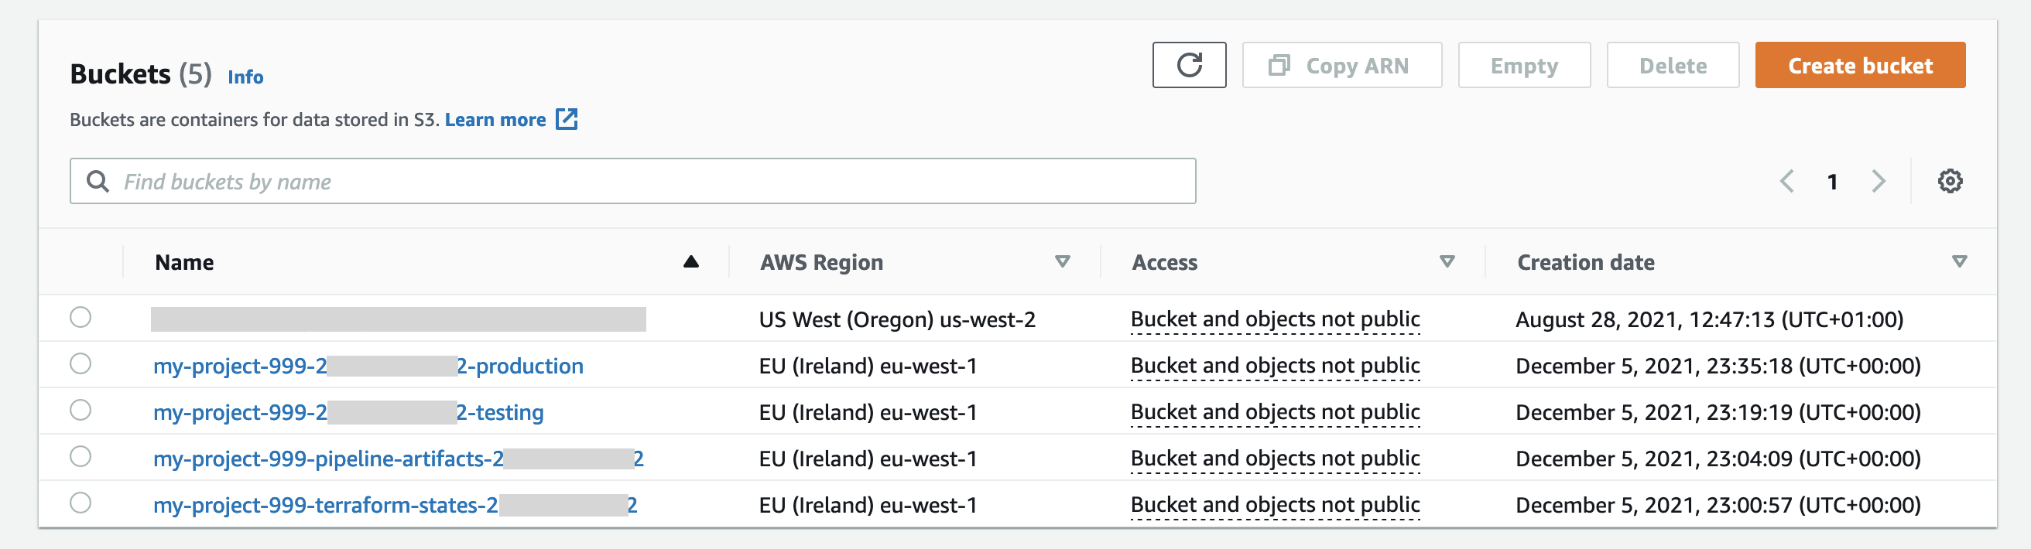
Task: Select the testing bucket radio button
Action: 80,411
